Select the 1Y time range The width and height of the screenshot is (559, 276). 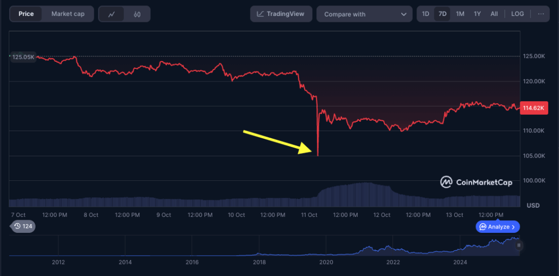(477, 14)
